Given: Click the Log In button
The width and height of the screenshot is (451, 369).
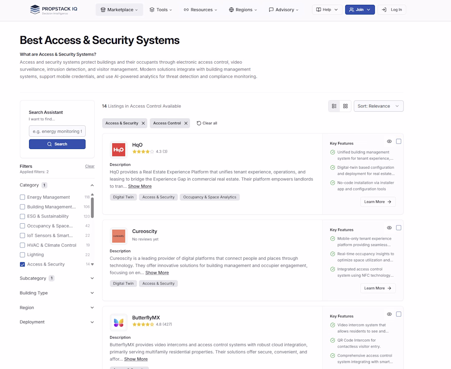Looking at the screenshot, I should [x=392, y=9].
